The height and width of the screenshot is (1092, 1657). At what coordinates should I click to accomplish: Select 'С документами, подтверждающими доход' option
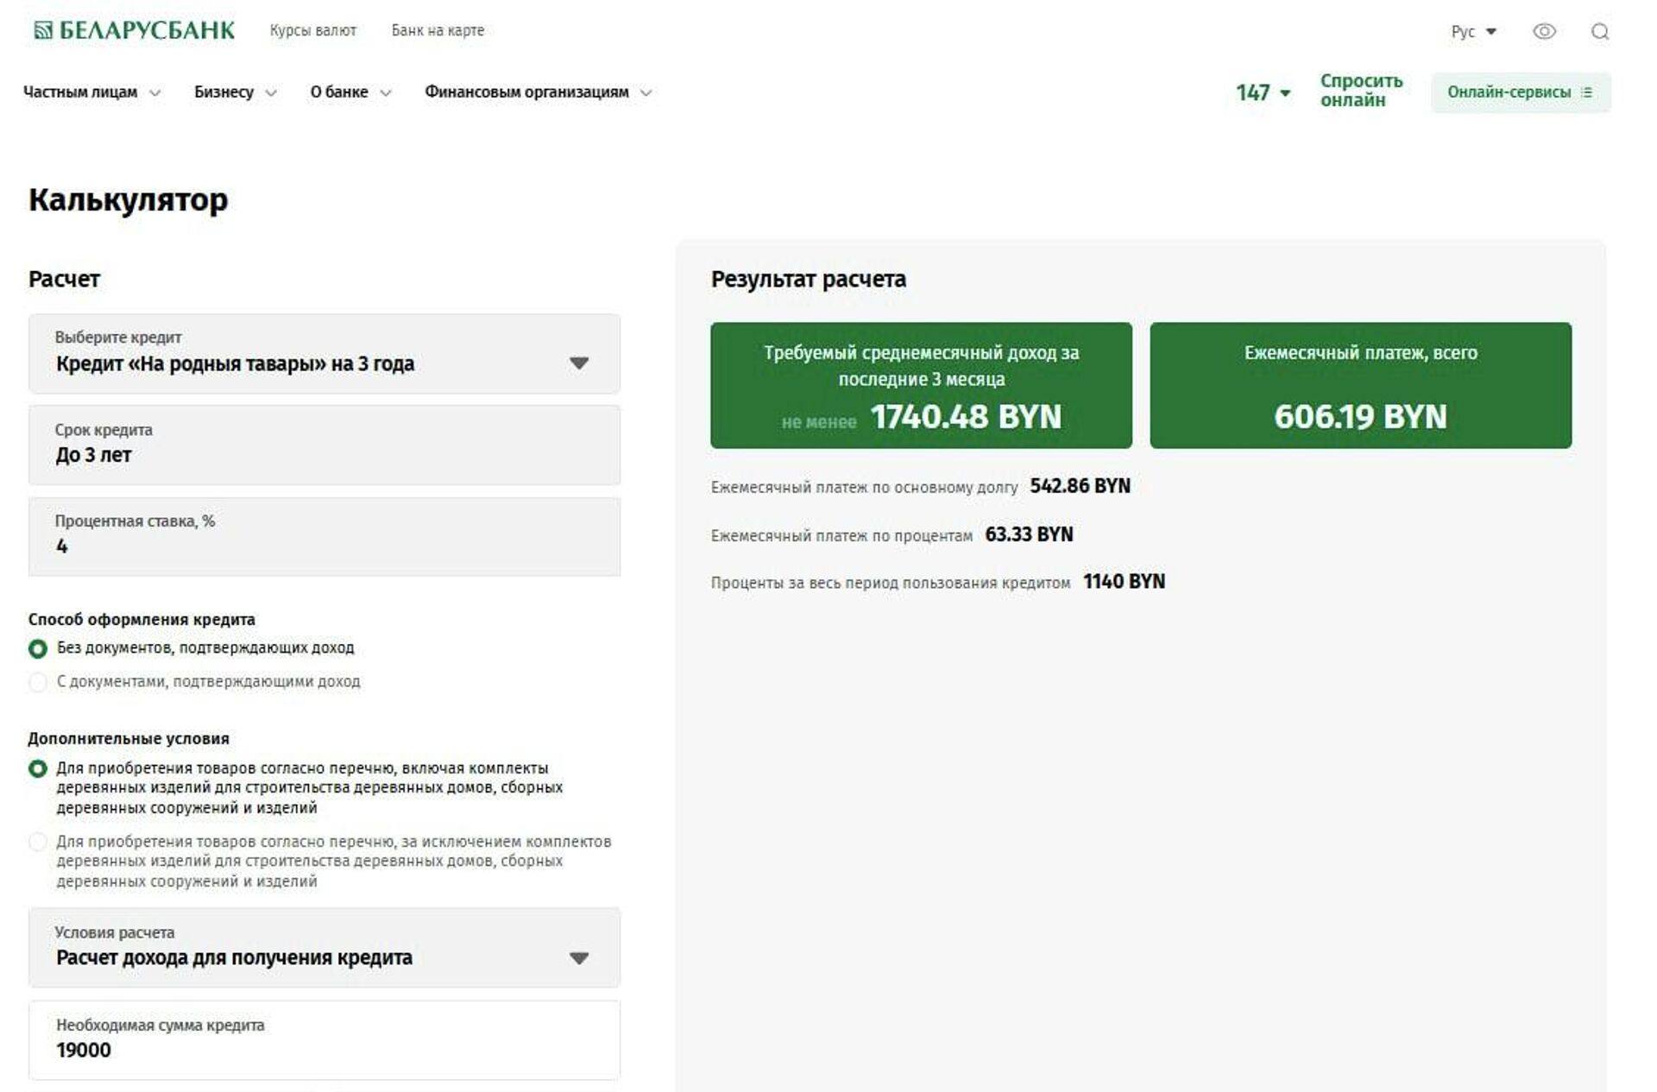point(38,682)
